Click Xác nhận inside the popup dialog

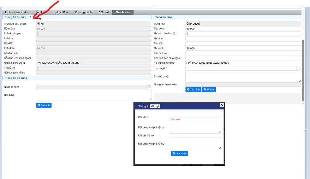tap(180, 153)
